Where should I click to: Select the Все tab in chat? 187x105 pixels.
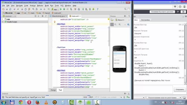[x=136, y=20]
